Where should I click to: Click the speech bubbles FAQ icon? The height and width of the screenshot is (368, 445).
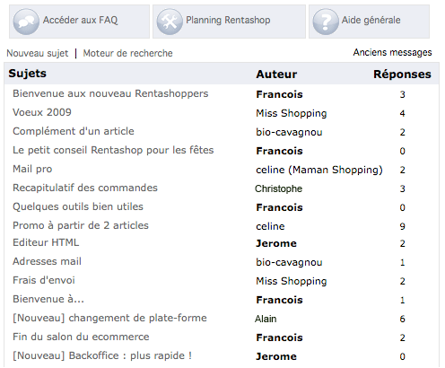[26, 22]
